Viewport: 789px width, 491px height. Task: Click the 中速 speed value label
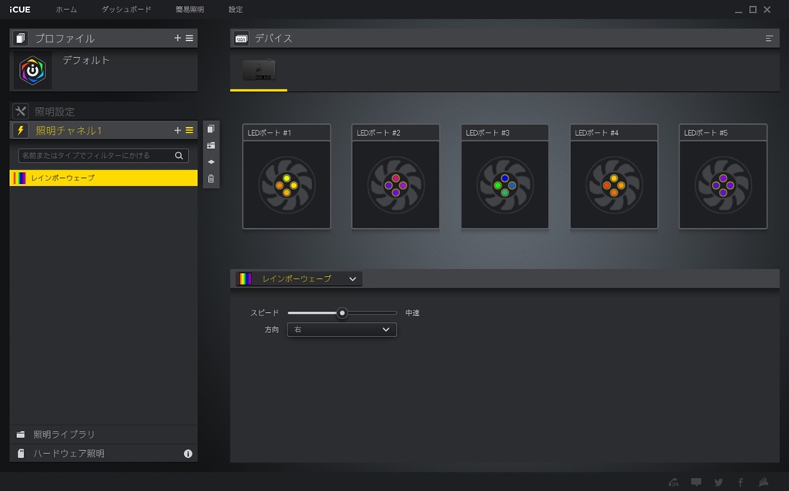(413, 313)
